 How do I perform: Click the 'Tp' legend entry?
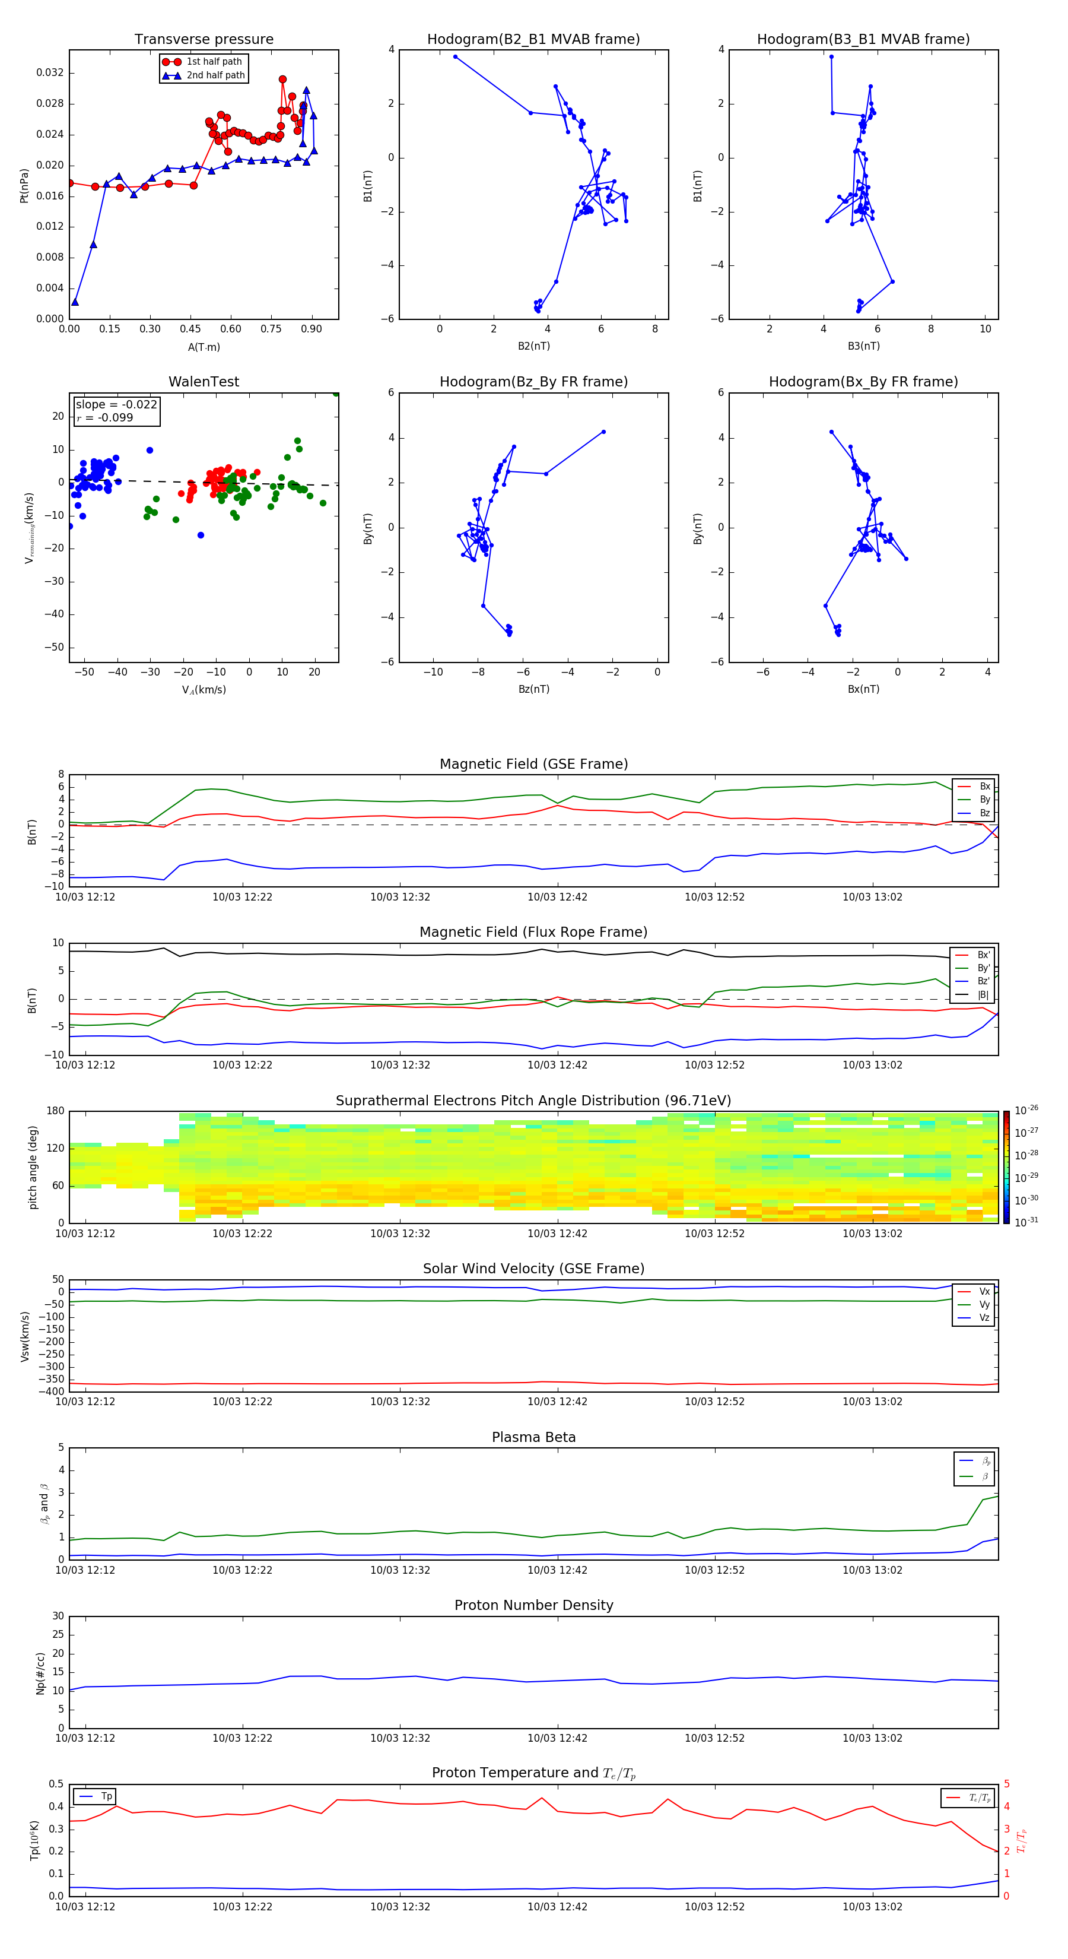point(95,1796)
